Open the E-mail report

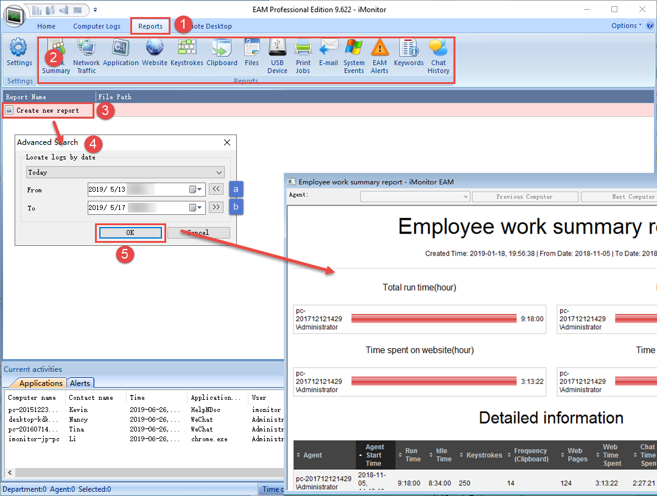pos(329,53)
